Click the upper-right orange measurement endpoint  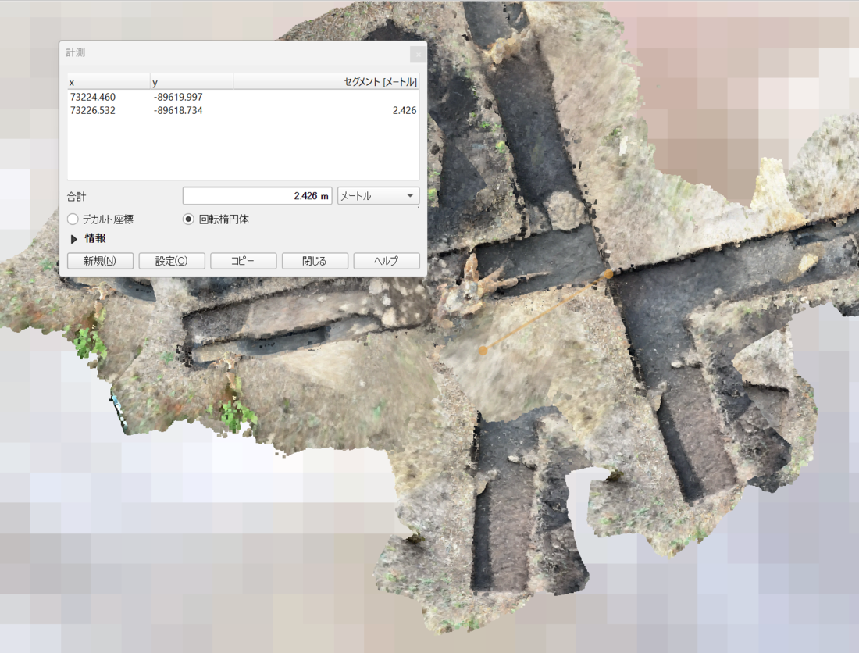[608, 274]
